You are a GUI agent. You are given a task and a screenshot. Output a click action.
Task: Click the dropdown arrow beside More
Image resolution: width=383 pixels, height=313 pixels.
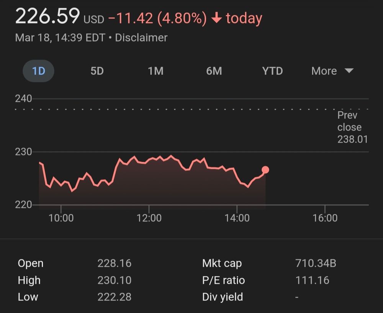point(349,71)
